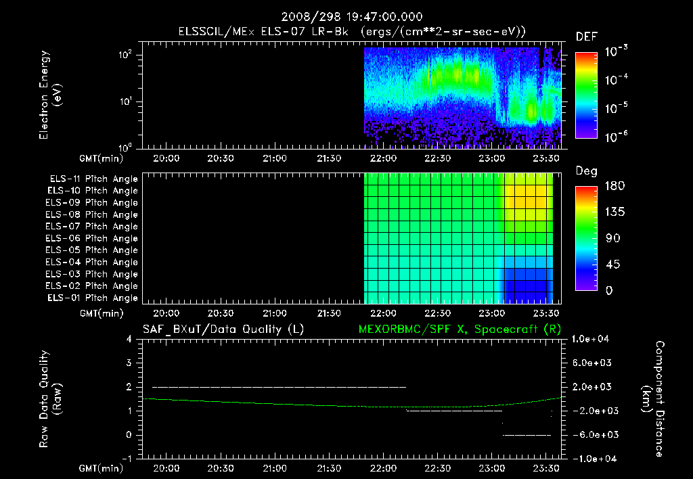The image size is (693, 479).
Task: Click 23:00 tick under the pitch angle panel
Action: click(x=492, y=313)
